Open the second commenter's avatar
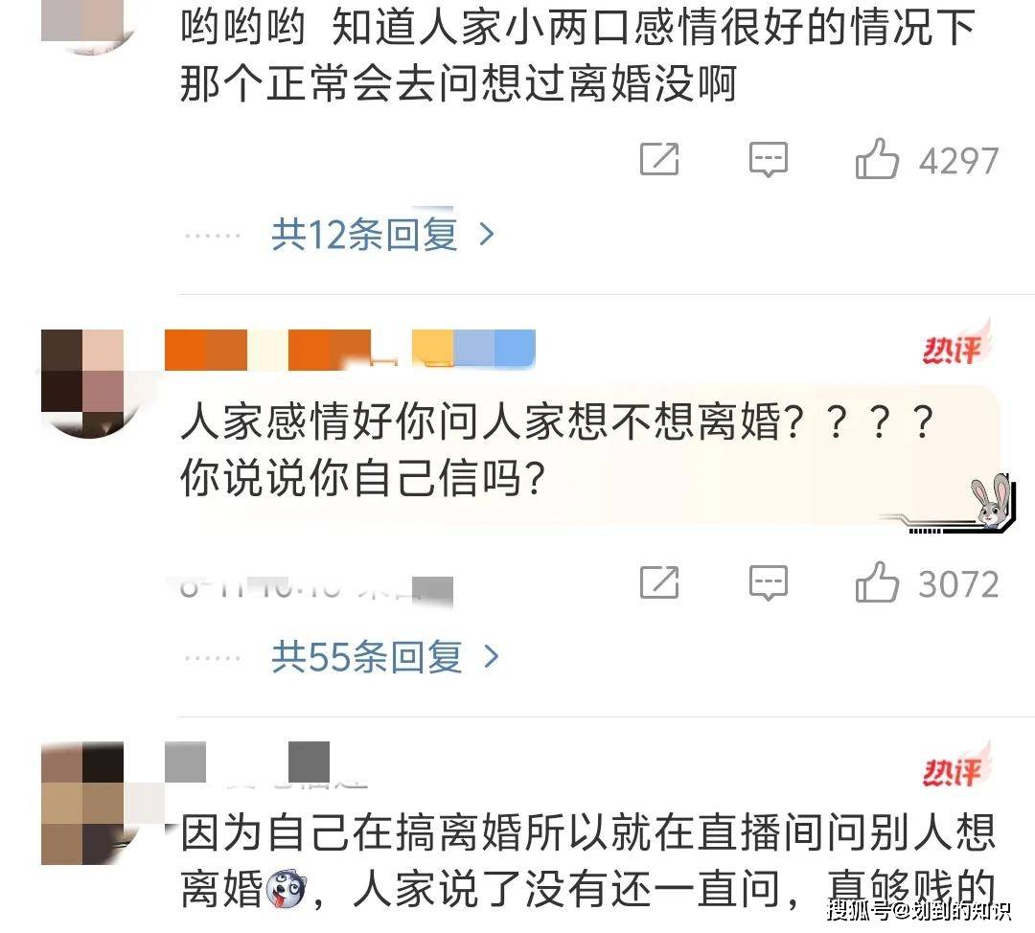The width and height of the screenshot is (1035, 933). 83,384
